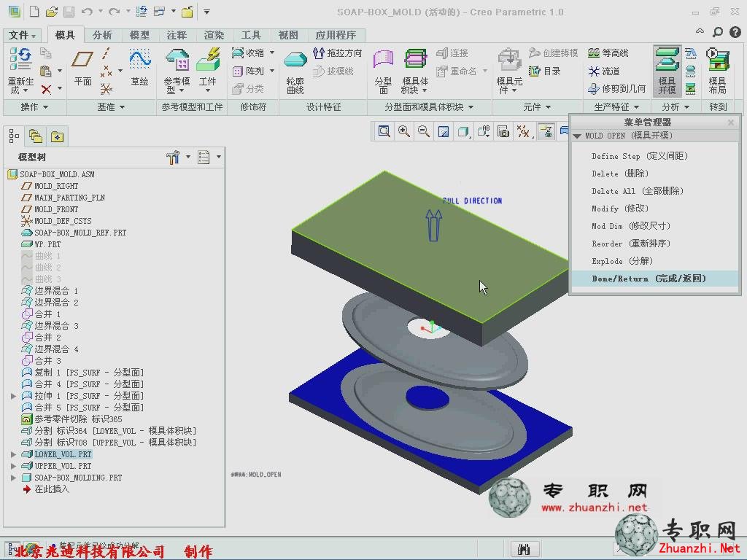Switch to the Applications (应用程序) tab
This screenshot has width=747, height=560.
pos(336,35)
